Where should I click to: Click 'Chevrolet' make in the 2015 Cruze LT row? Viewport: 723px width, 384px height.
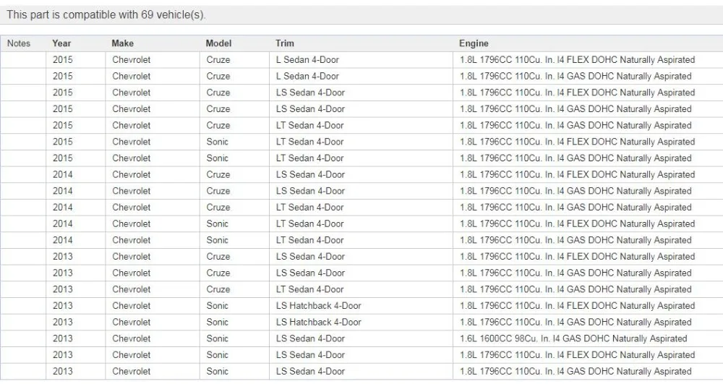click(x=132, y=125)
